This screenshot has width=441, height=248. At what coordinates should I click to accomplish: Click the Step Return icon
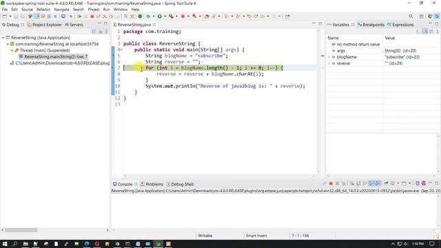(118, 17)
